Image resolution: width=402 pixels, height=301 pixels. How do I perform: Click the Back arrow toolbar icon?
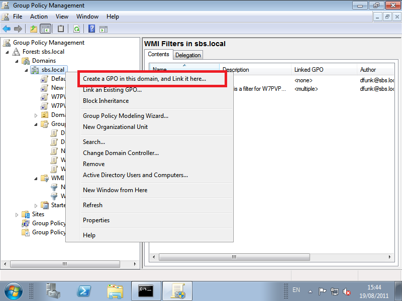[x=7, y=29]
